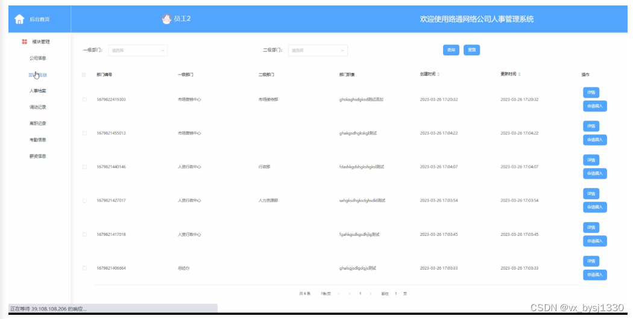
Task: Click the 部门职责 column header
Action: tap(347, 75)
